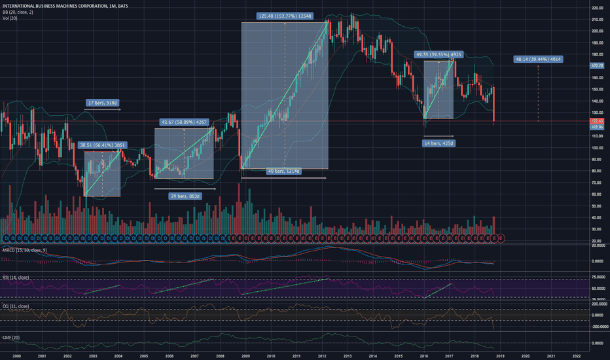The width and height of the screenshot is (610, 360).
Task: Select the Vol (20) indicator legend
Action: click(x=10, y=18)
